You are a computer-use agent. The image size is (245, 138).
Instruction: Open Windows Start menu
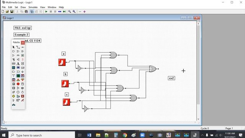point(4,135)
